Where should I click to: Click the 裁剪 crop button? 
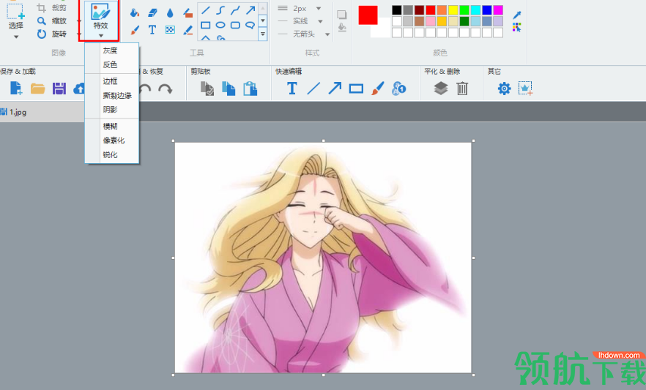(x=52, y=7)
